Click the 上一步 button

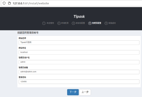coord(85,92)
